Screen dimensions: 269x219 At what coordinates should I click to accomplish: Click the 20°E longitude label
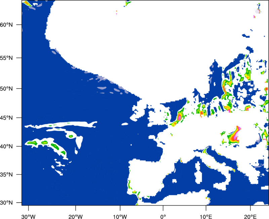tap(250, 217)
